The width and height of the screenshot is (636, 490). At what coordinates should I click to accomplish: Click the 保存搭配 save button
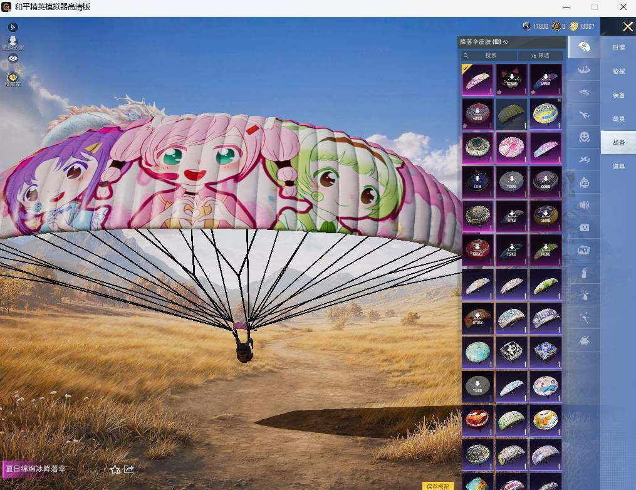(x=437, y=486)
